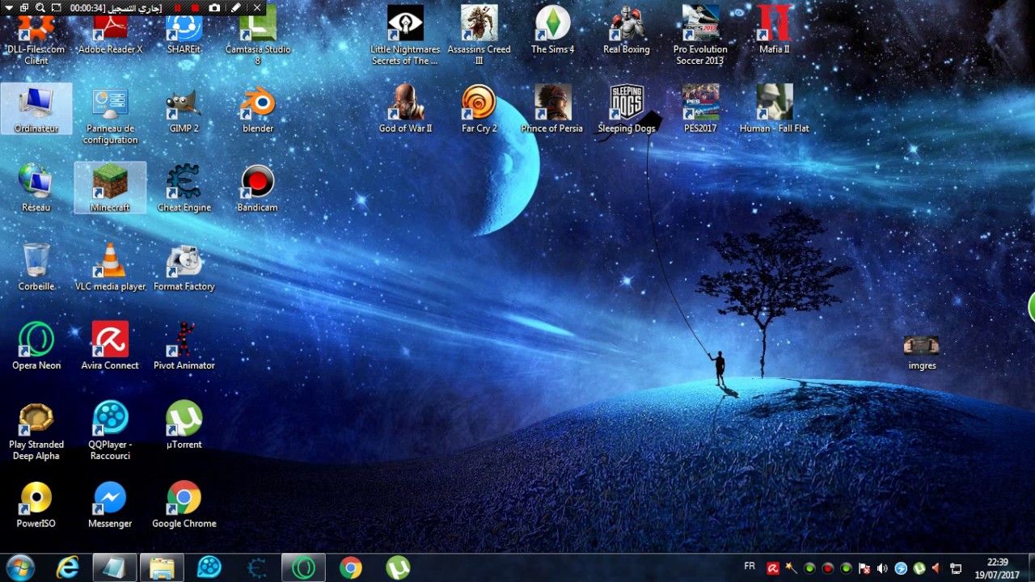
Task: Select the Bandicam desktop icon
Action: (257, 188)
